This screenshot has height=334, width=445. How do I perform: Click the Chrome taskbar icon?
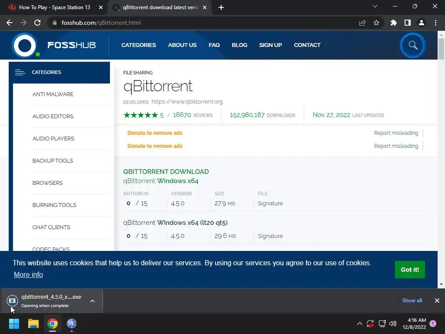[53, 324]
